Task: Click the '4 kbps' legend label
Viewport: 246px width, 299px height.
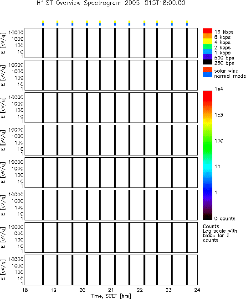Action: [222, 43]
